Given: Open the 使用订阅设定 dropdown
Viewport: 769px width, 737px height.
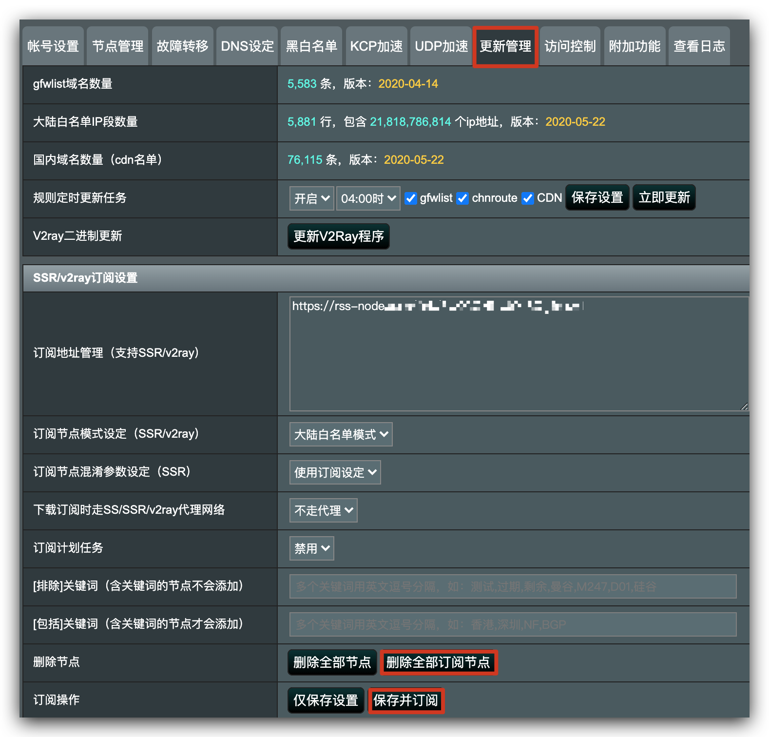Looking at the screenshot, I should (x=335, y=472).
